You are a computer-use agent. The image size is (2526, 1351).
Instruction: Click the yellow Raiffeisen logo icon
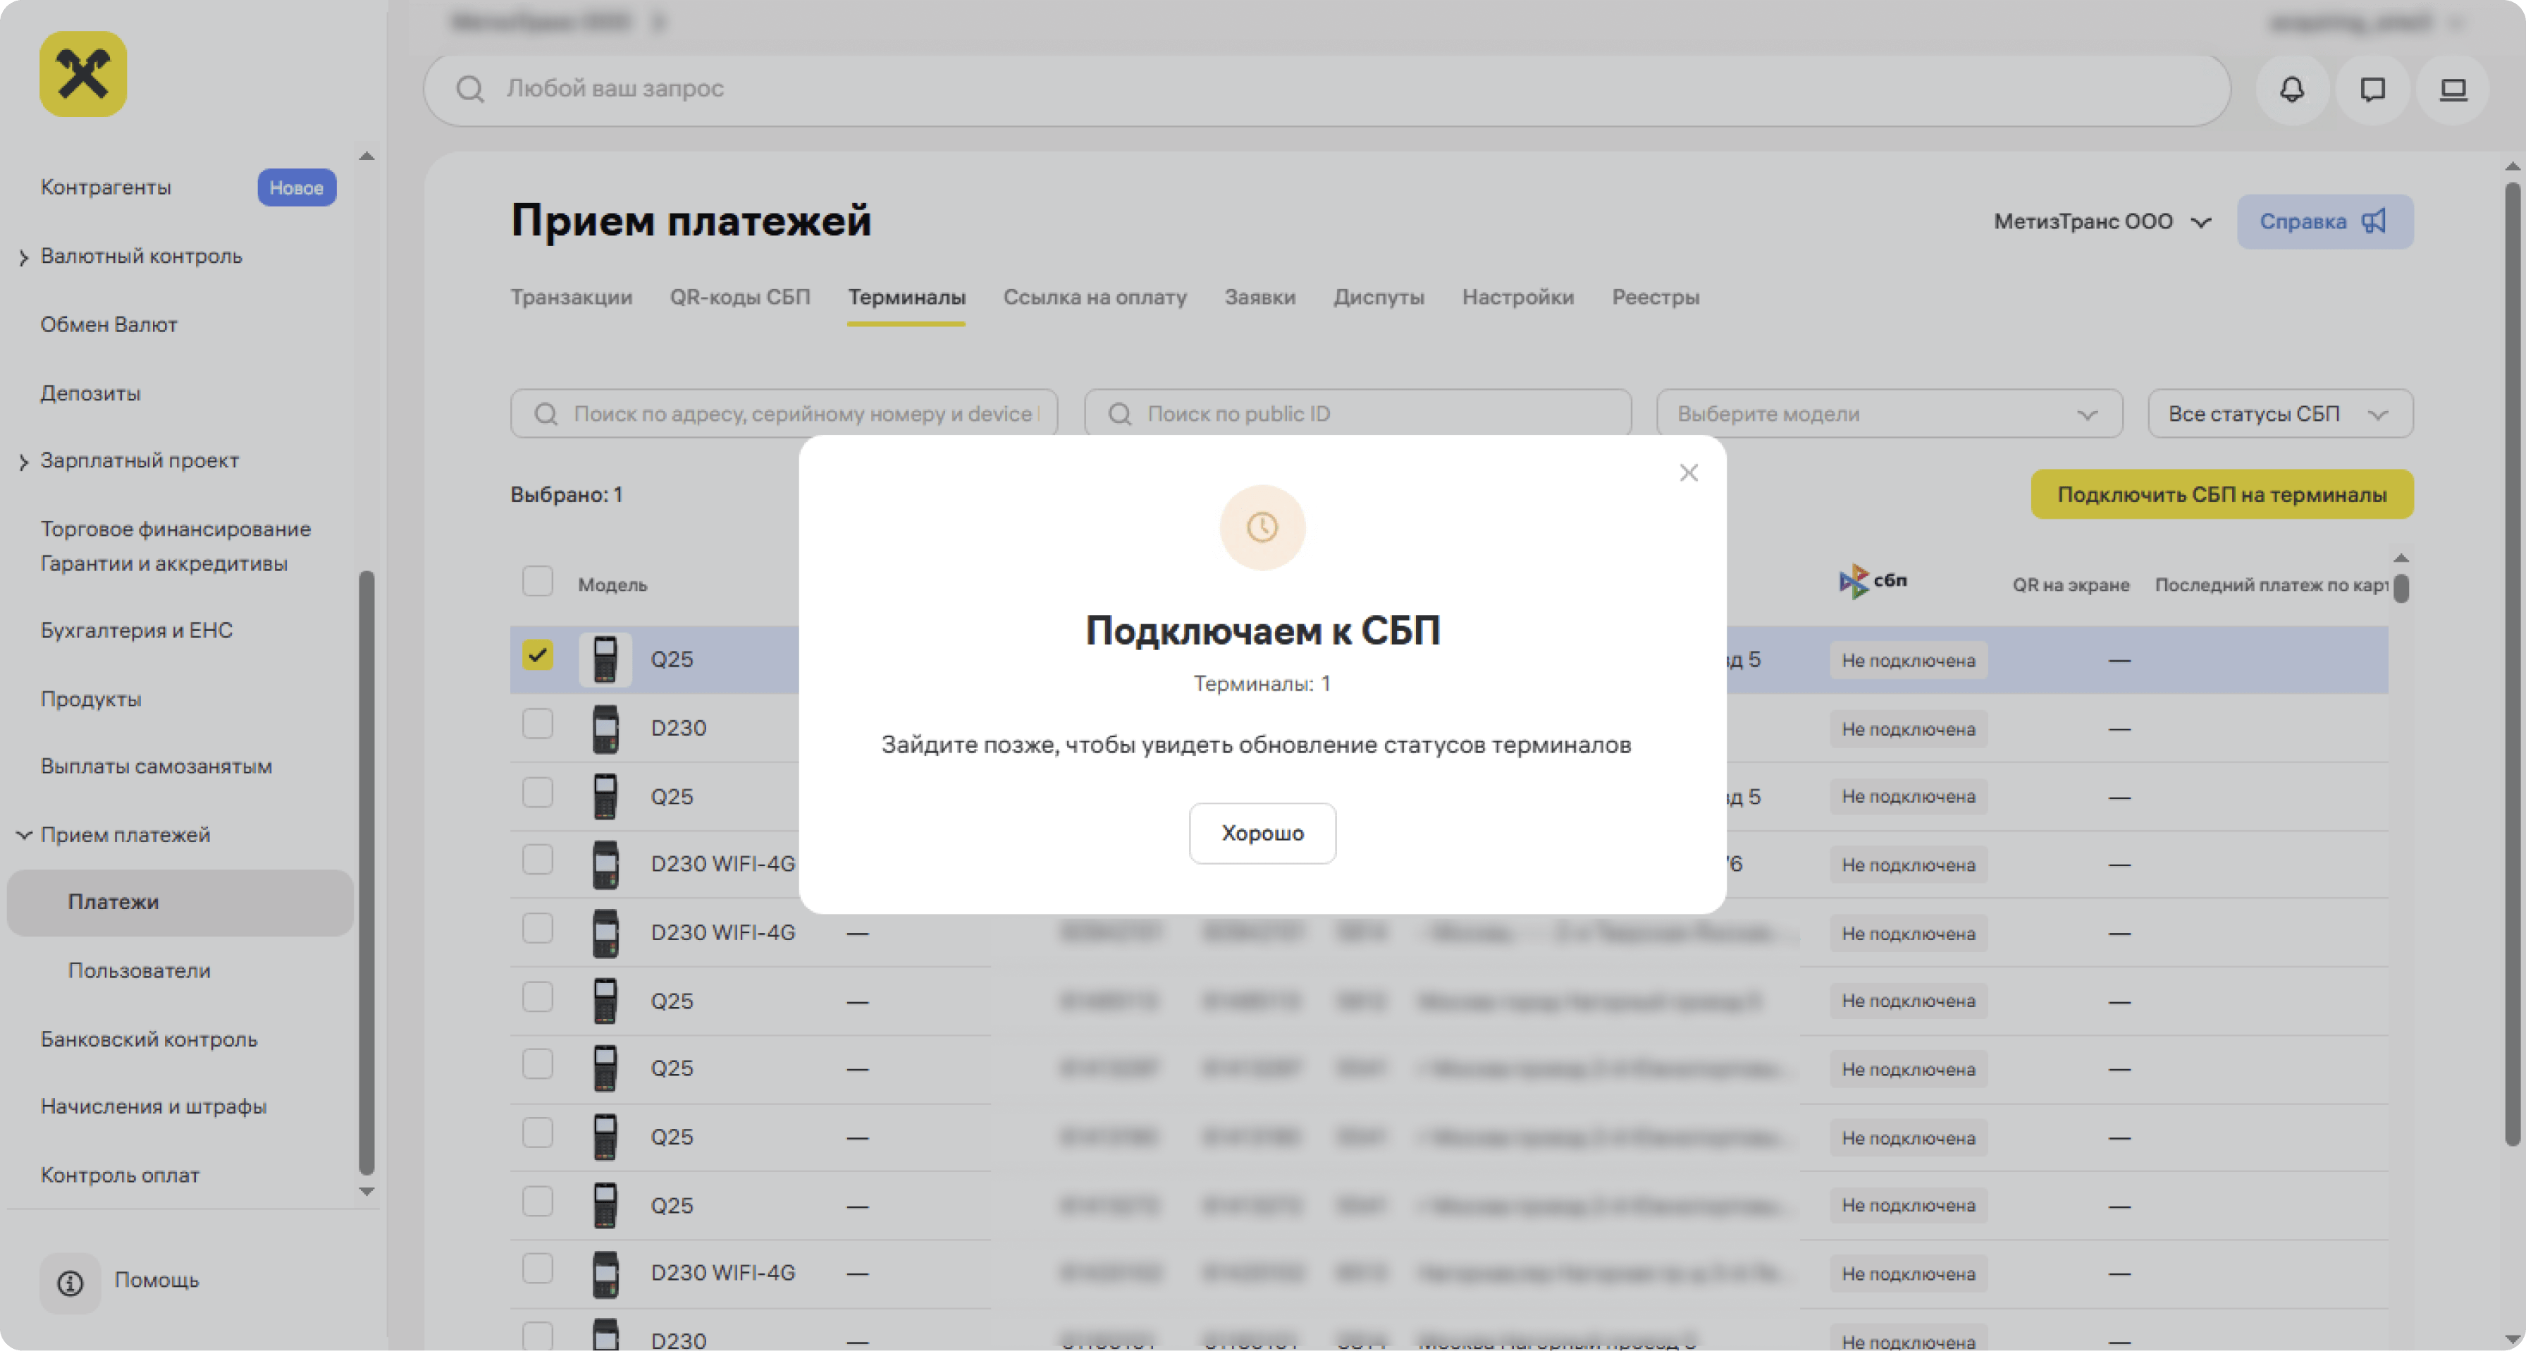coord(83,75)
